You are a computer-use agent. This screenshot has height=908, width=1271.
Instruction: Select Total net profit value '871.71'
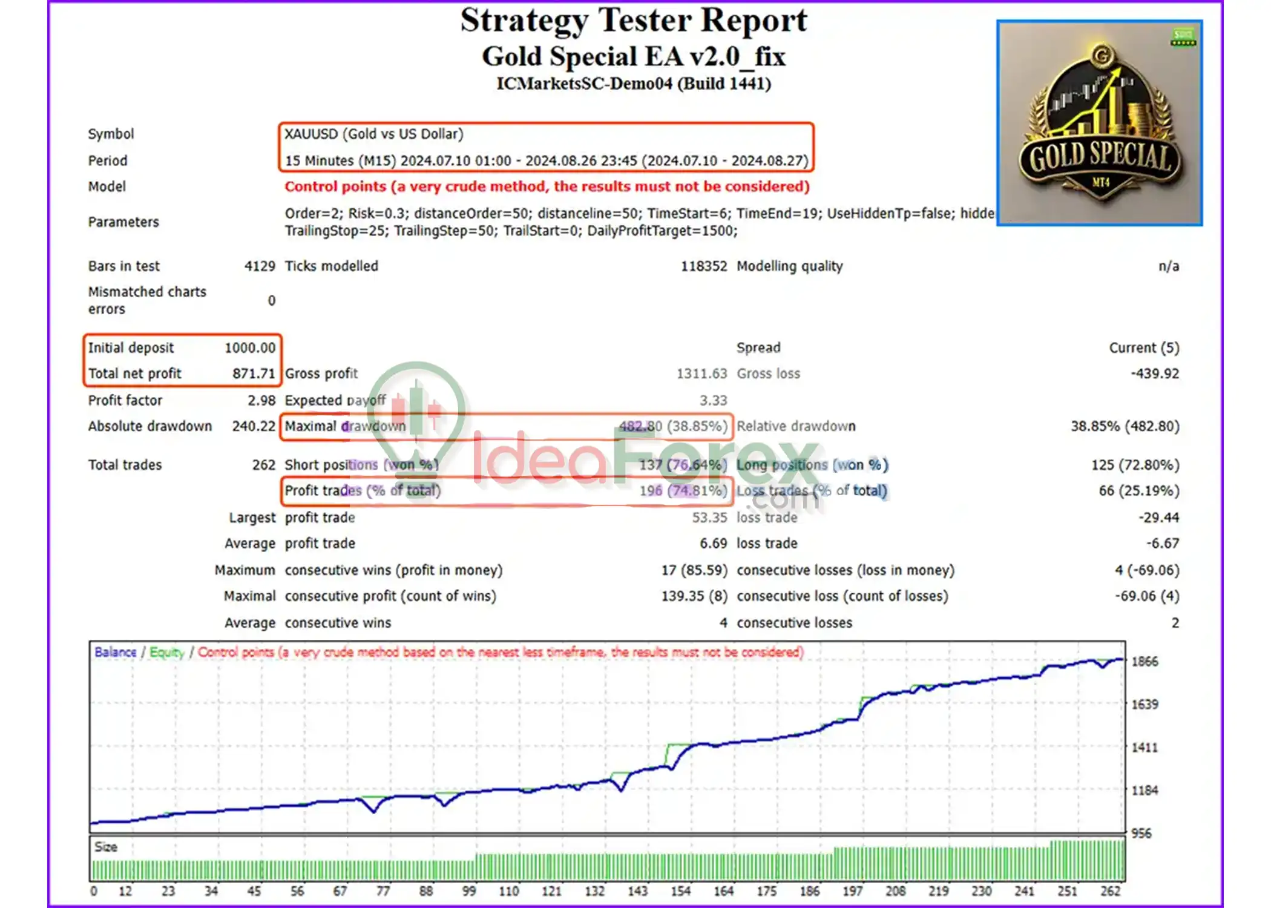tap(254, 373)
